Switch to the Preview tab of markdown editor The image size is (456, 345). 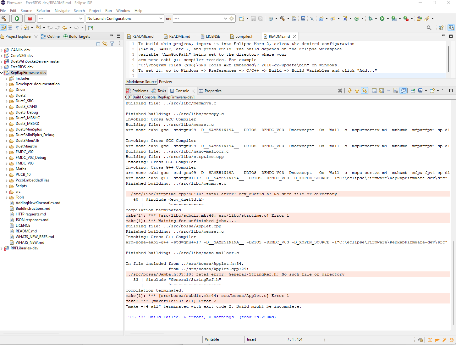165,82
